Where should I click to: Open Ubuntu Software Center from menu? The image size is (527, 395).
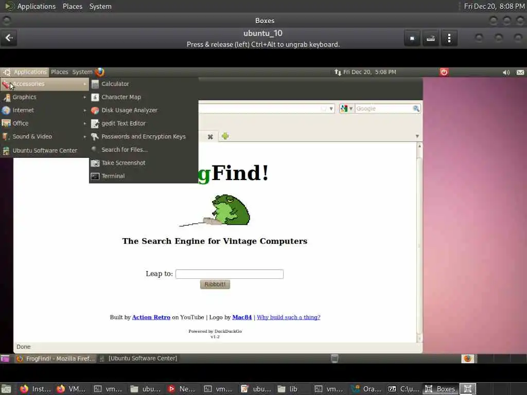click(x=44, y=151)
